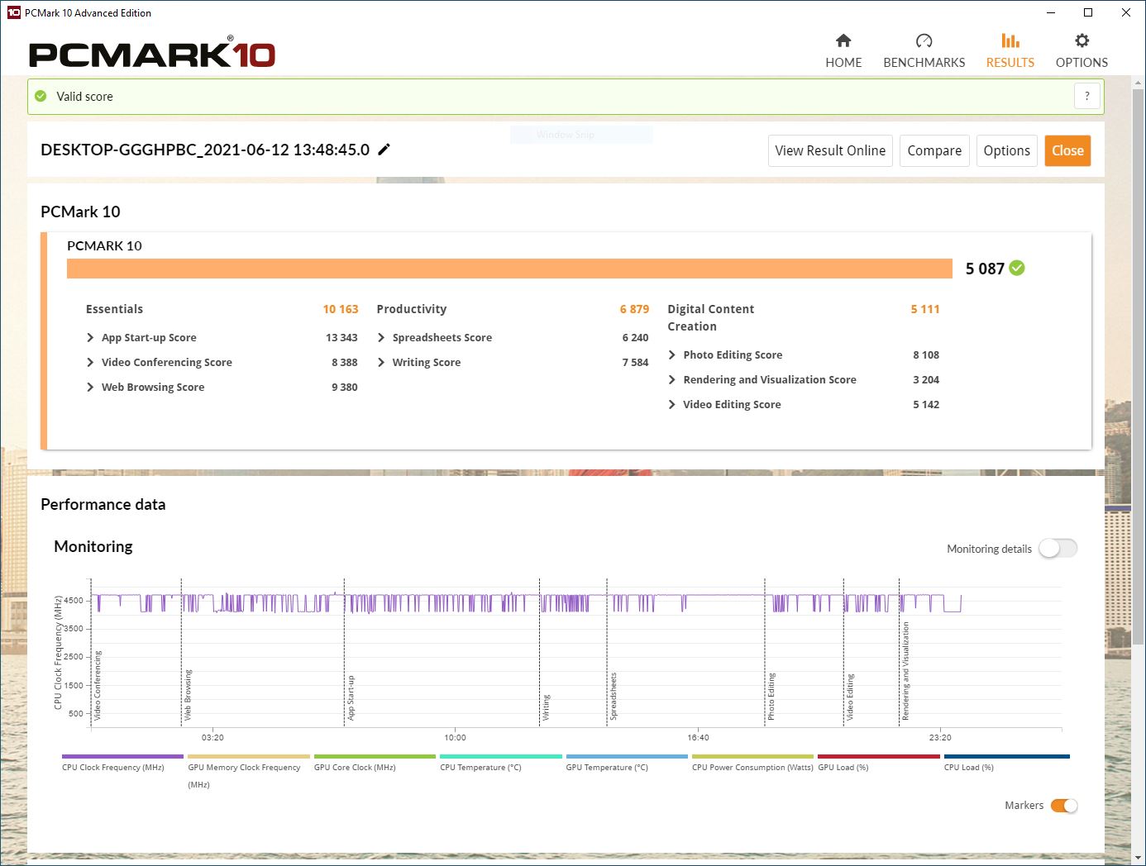The image size is (1146, 866).
Task: Select GPU Core Clock green legend bar
Action: click(x=375, y=756)
